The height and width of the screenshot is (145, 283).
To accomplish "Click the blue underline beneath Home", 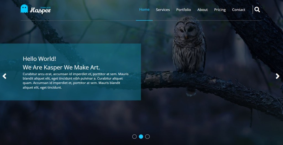I will point(144,20).
